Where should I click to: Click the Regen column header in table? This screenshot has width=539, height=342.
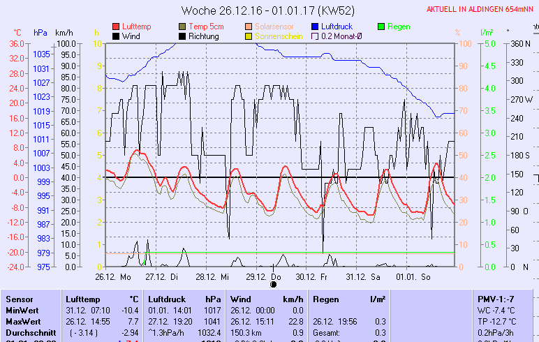coord(326,299)
